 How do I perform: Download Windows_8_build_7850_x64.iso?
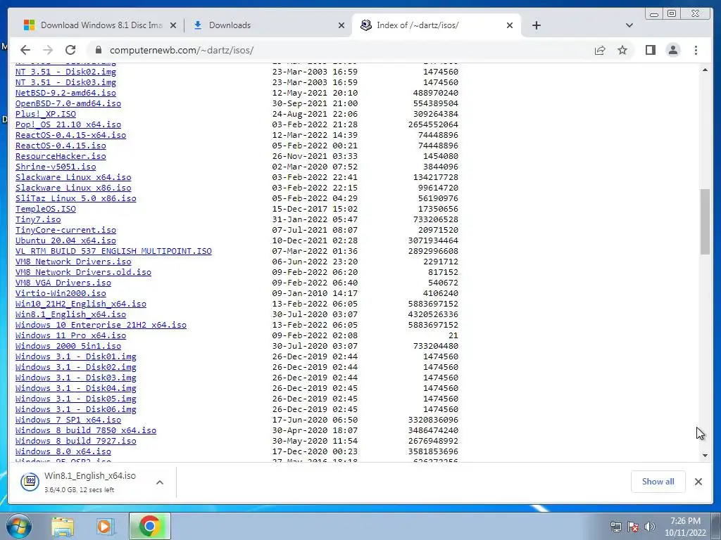pyautogui.click(x=86, y=431)
